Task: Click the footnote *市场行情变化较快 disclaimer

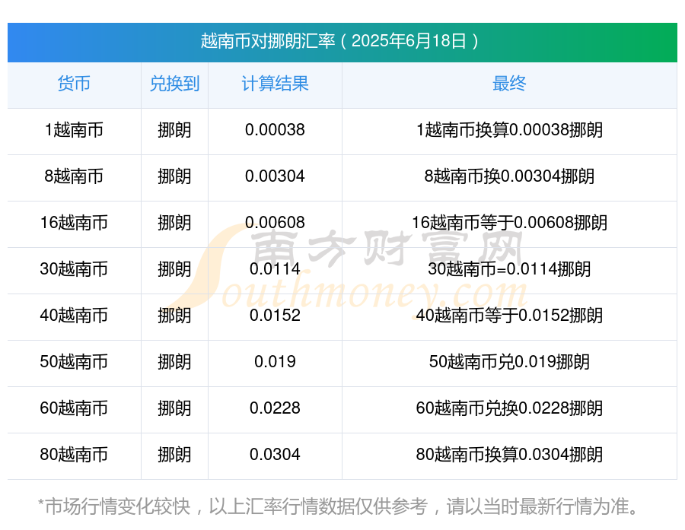Action: 339,506
